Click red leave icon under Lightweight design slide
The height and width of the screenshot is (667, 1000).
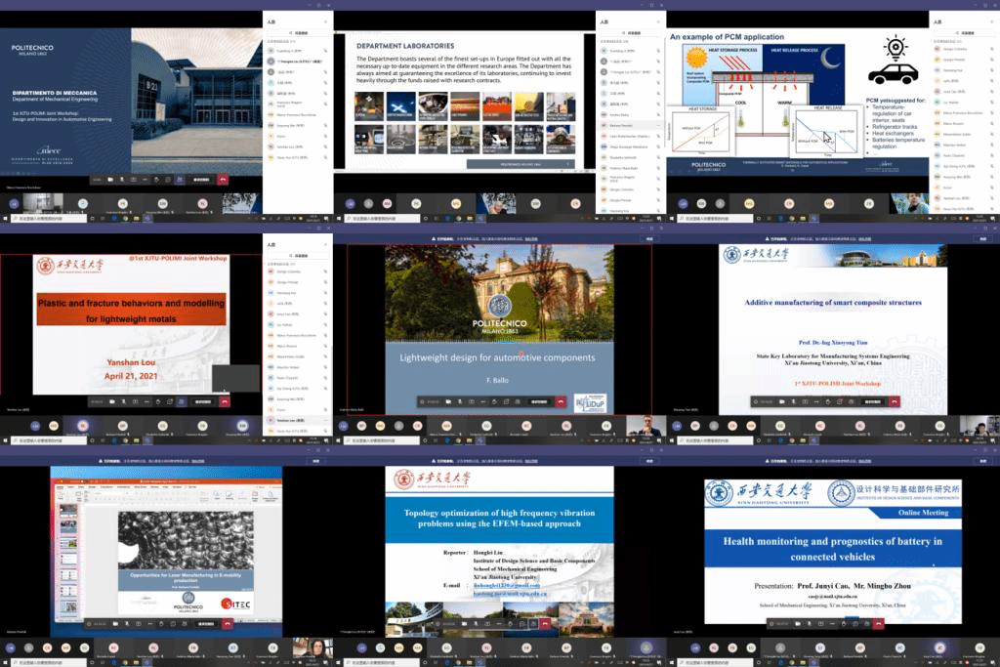pyautogui.click(x=561, y=401)
